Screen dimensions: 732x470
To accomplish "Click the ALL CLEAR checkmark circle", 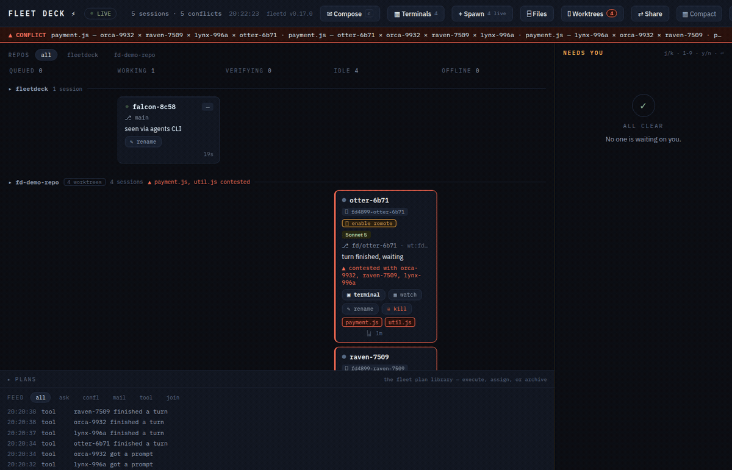I will (643, 105).
